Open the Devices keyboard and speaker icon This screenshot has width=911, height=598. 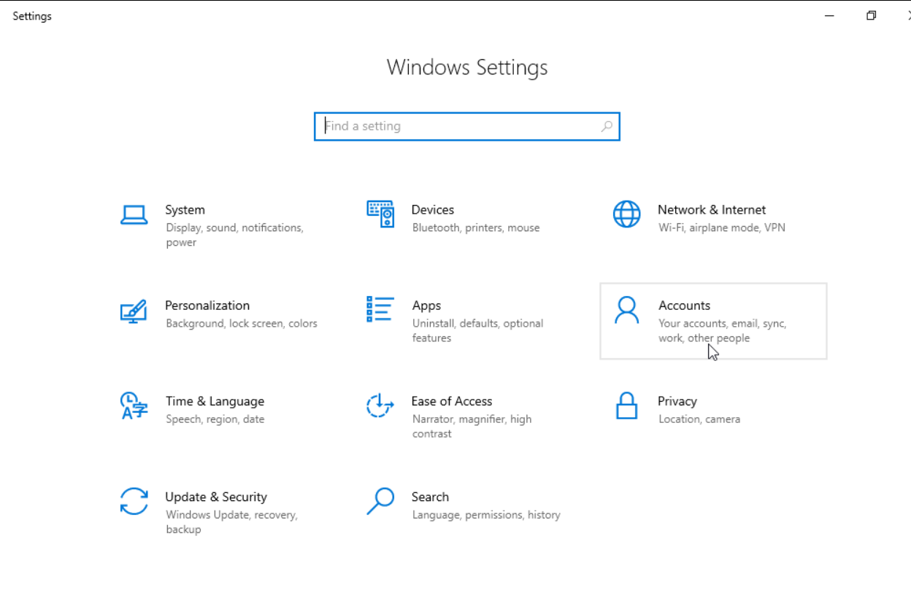(x=380, y=214)
